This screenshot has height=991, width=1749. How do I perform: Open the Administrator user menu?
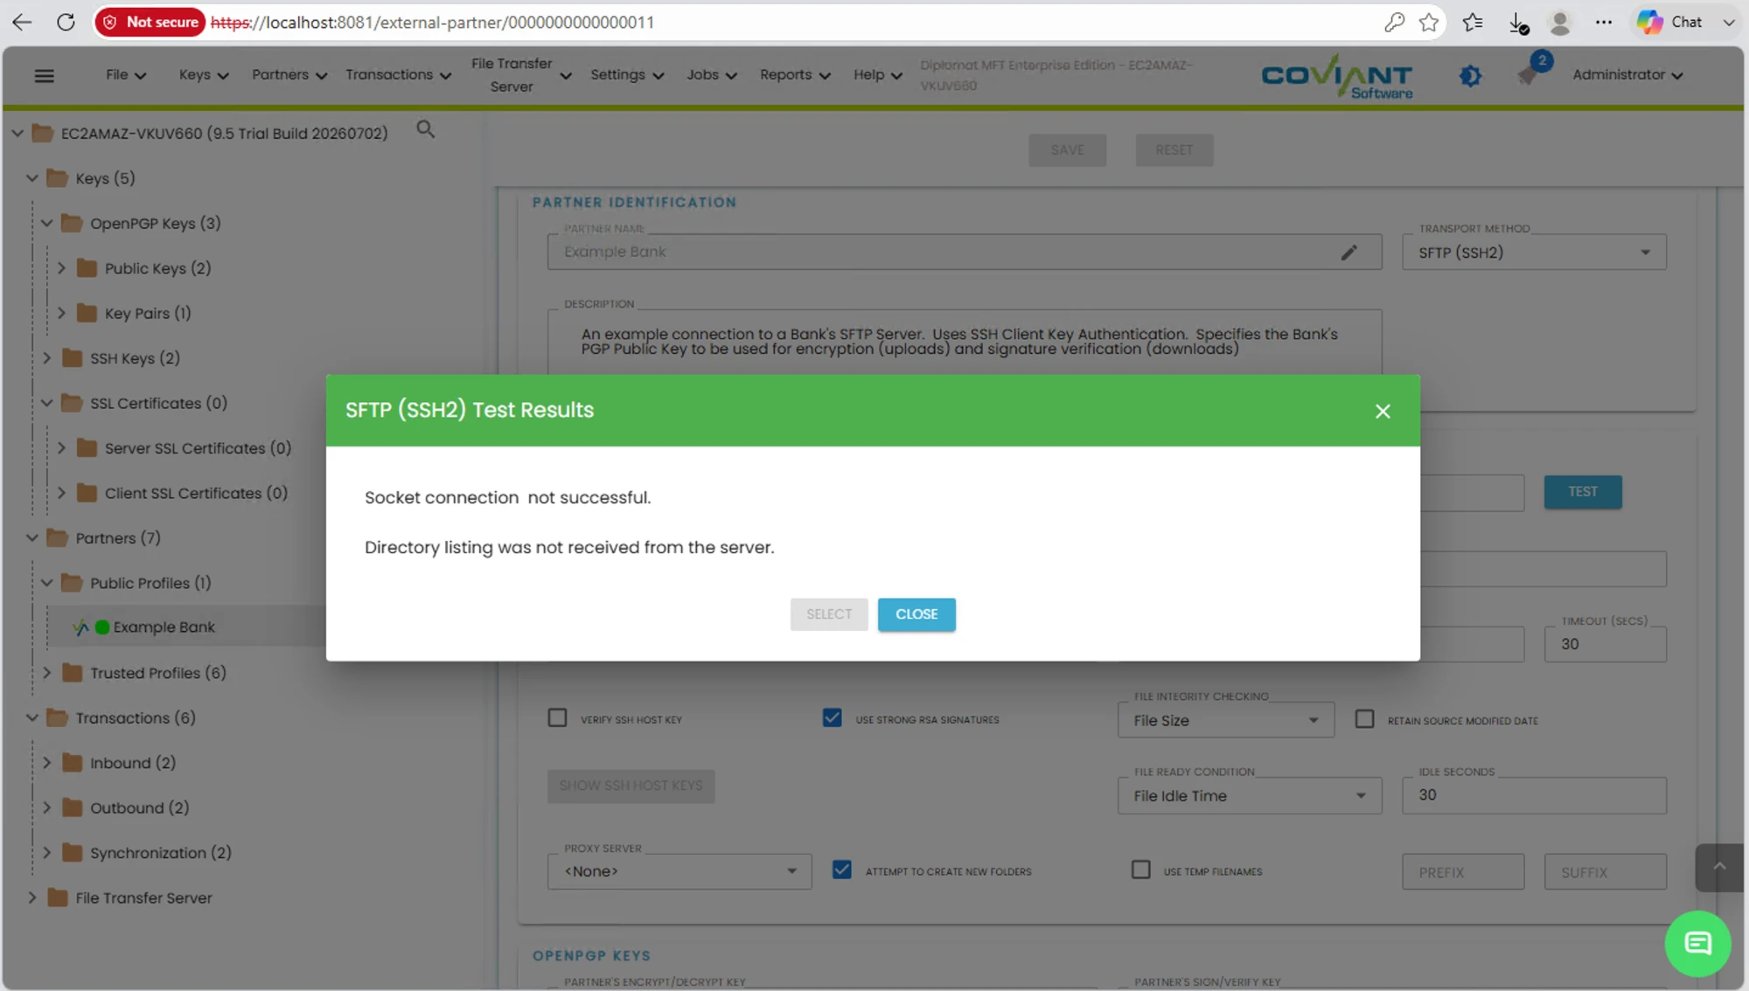coord(1627,75)
